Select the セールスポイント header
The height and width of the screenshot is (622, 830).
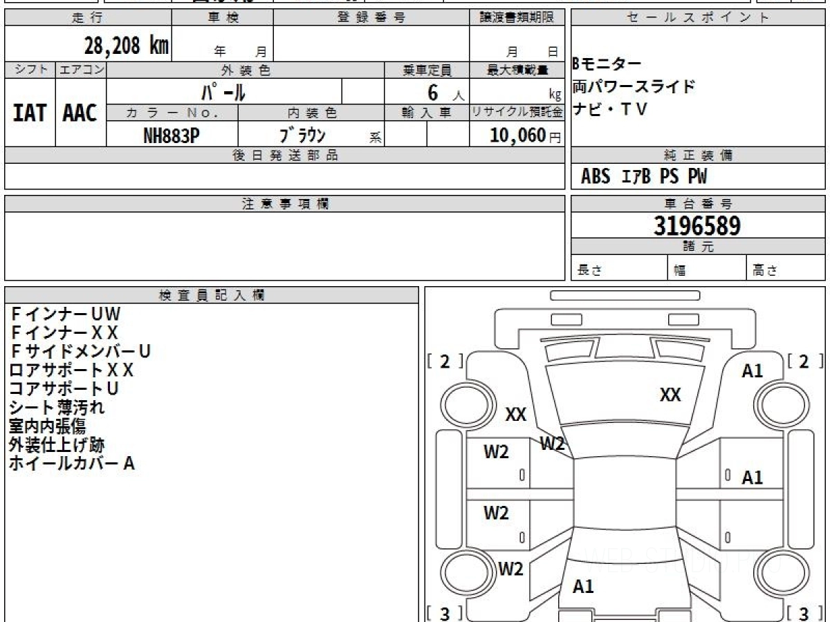(699, 18)
